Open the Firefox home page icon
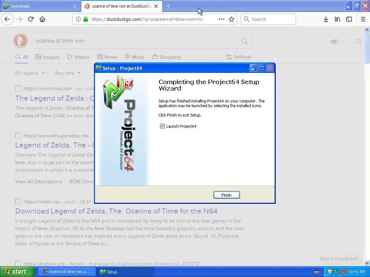This screenshot has height=277, width=370. pos(42,19)
